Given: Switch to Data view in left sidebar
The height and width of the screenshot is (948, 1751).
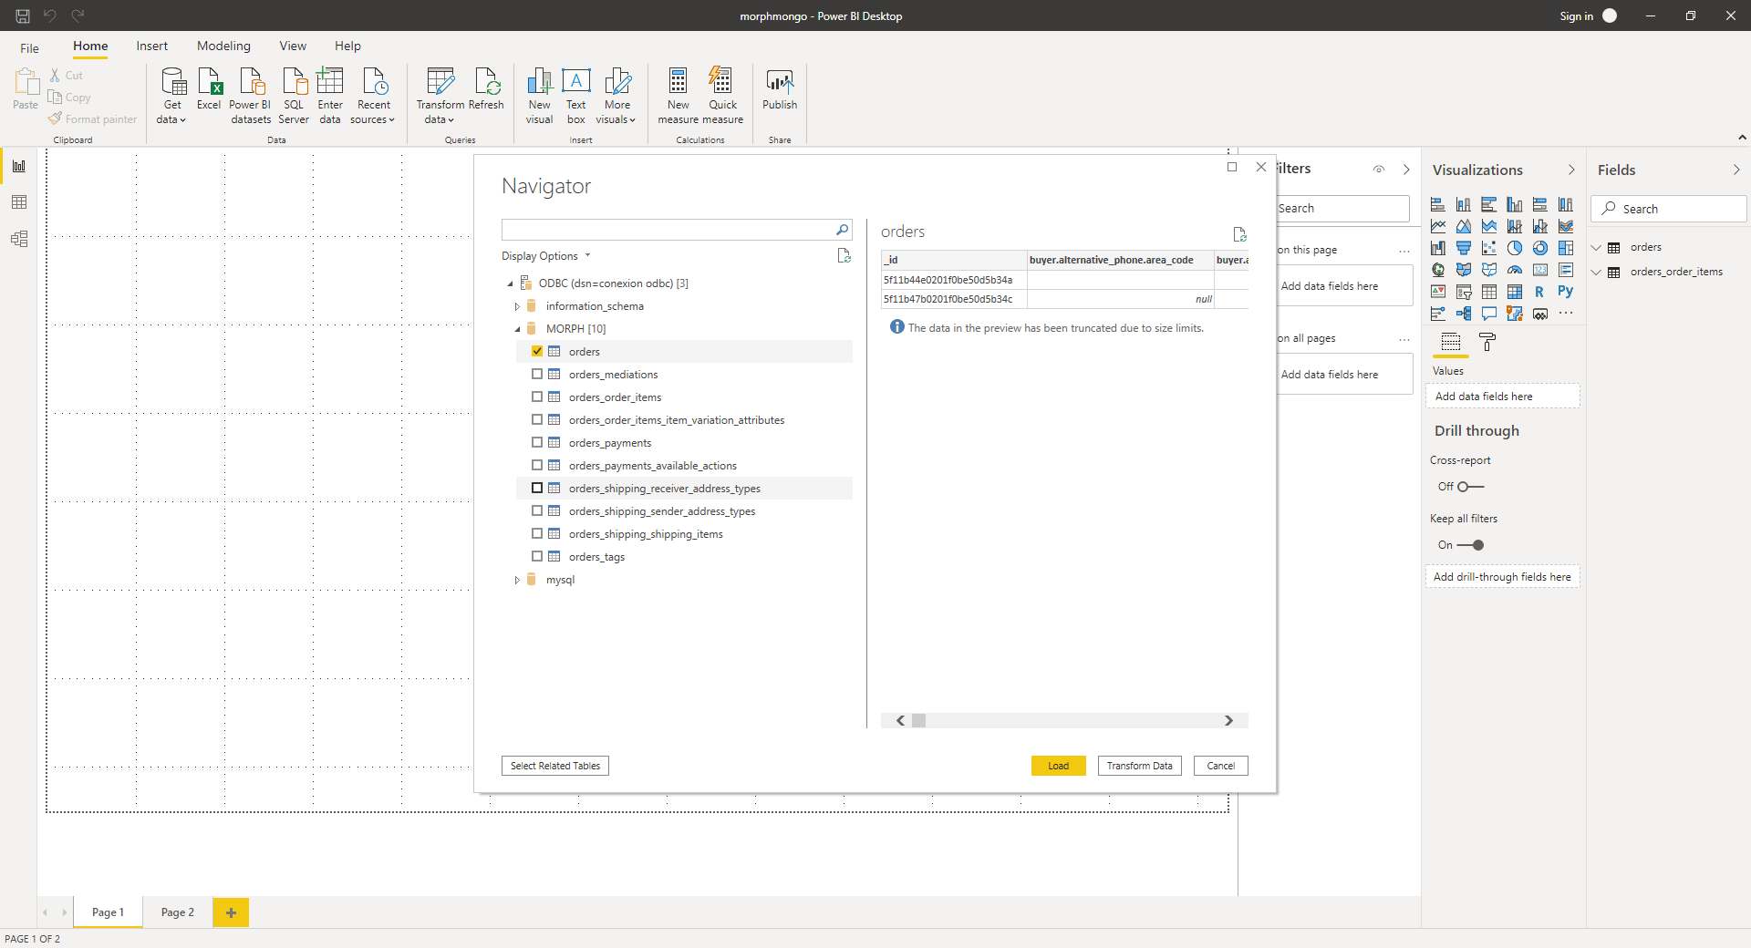Looking at the screenshot, I should (19, 202).
